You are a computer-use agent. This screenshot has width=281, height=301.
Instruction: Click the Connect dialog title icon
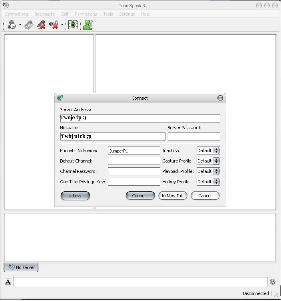pos(60,98)
